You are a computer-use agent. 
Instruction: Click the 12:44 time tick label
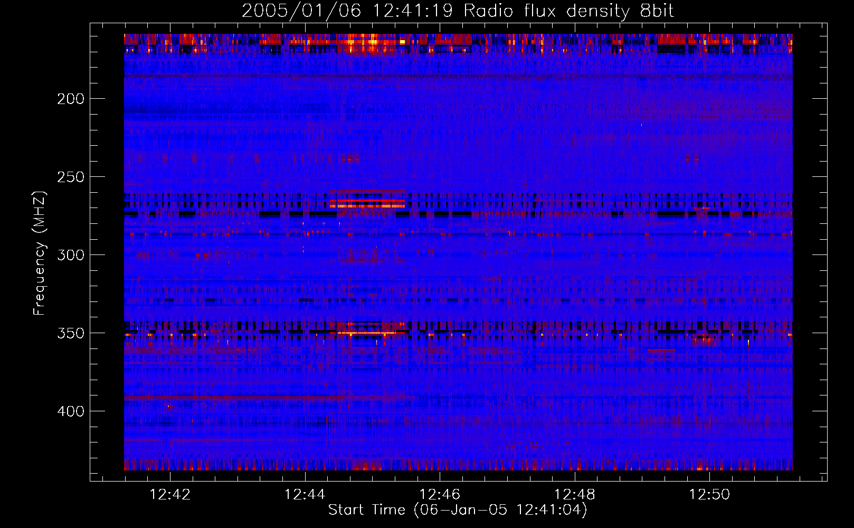pos(305,494)
